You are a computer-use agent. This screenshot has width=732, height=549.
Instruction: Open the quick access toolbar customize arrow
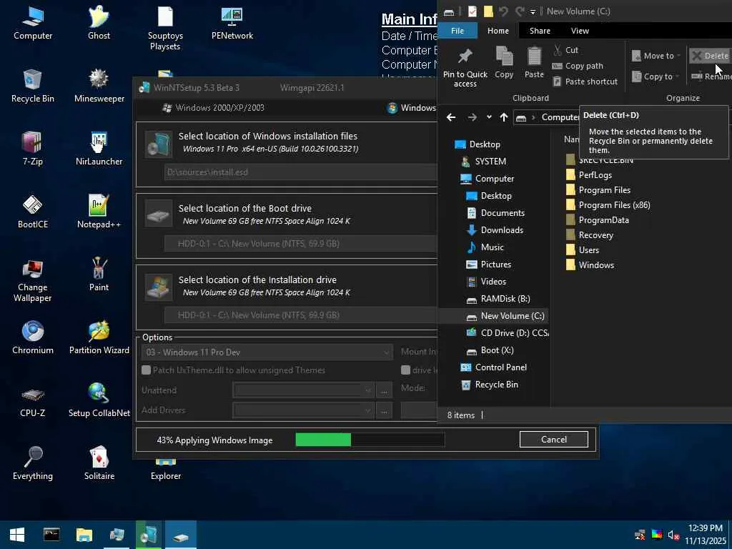[533, 11]
